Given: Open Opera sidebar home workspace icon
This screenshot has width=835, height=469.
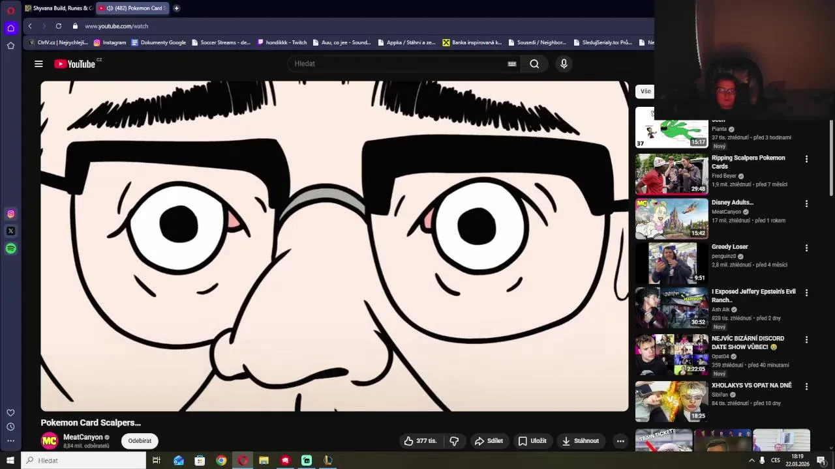Looking at the screenshot, I should [x=10, y=28].
